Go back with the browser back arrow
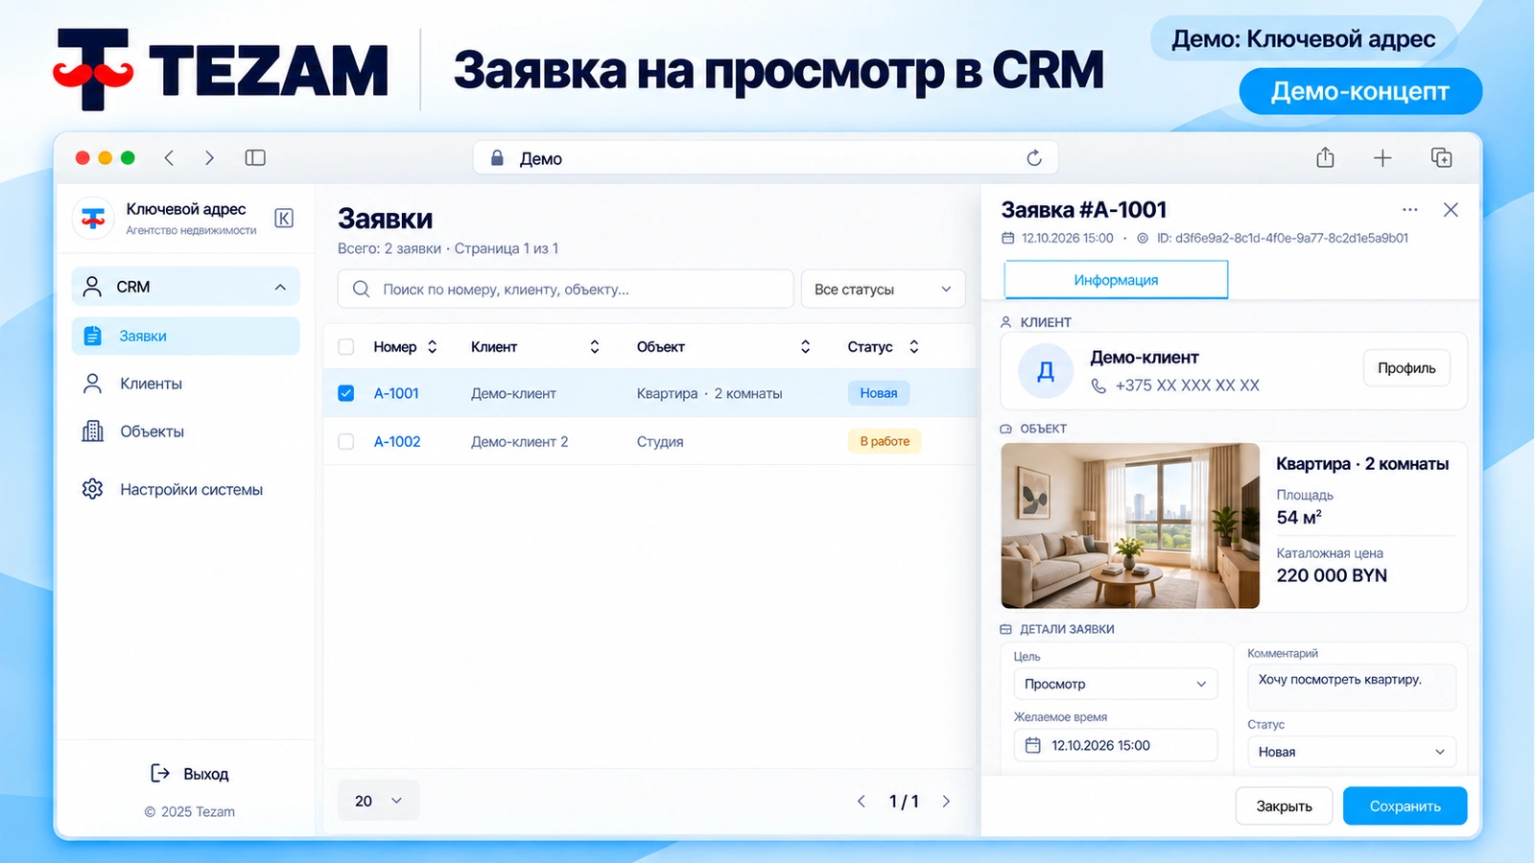This screenshot has width=1535, height=863. pos(169,158)
